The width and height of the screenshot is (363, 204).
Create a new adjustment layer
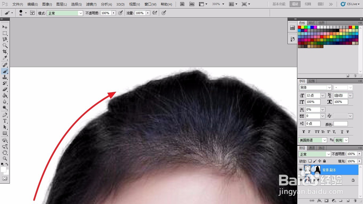point(334,200)
